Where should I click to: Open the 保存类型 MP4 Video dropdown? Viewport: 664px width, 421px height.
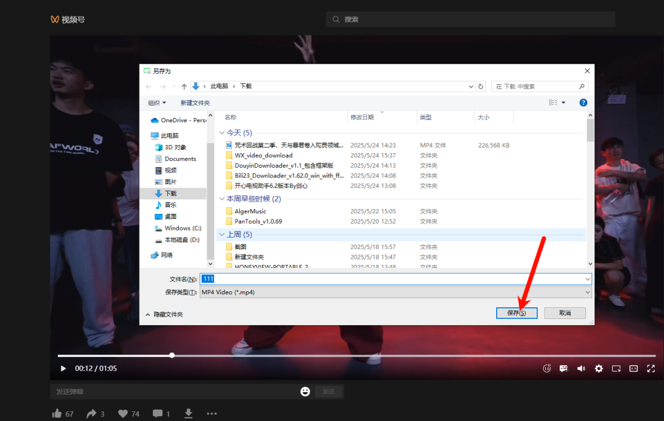395,293
